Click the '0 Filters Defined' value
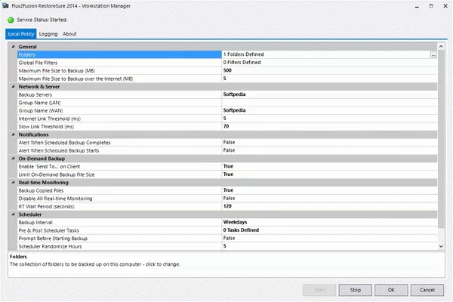 point(242,63)
